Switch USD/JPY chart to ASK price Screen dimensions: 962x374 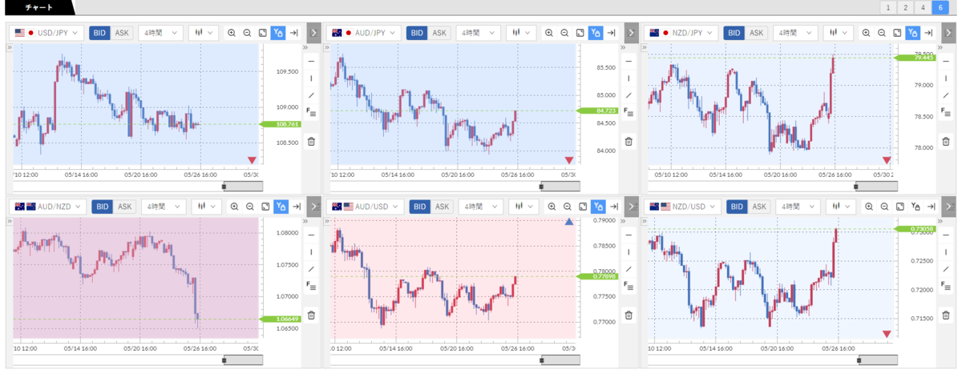point(122,33)
